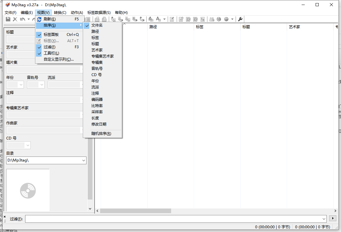The height and width of the screenshot is (232, 341).
Task: Sort by 艺术家 in submenu
Action: click(102, 50)
